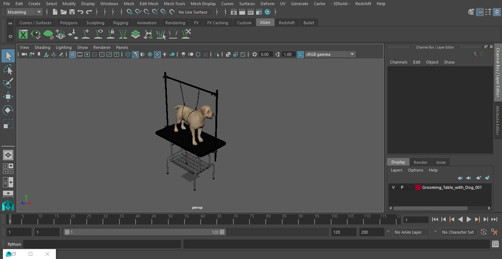Click the XGen lock guide icon
502x259 pixels.
click(x=111, y=35)
